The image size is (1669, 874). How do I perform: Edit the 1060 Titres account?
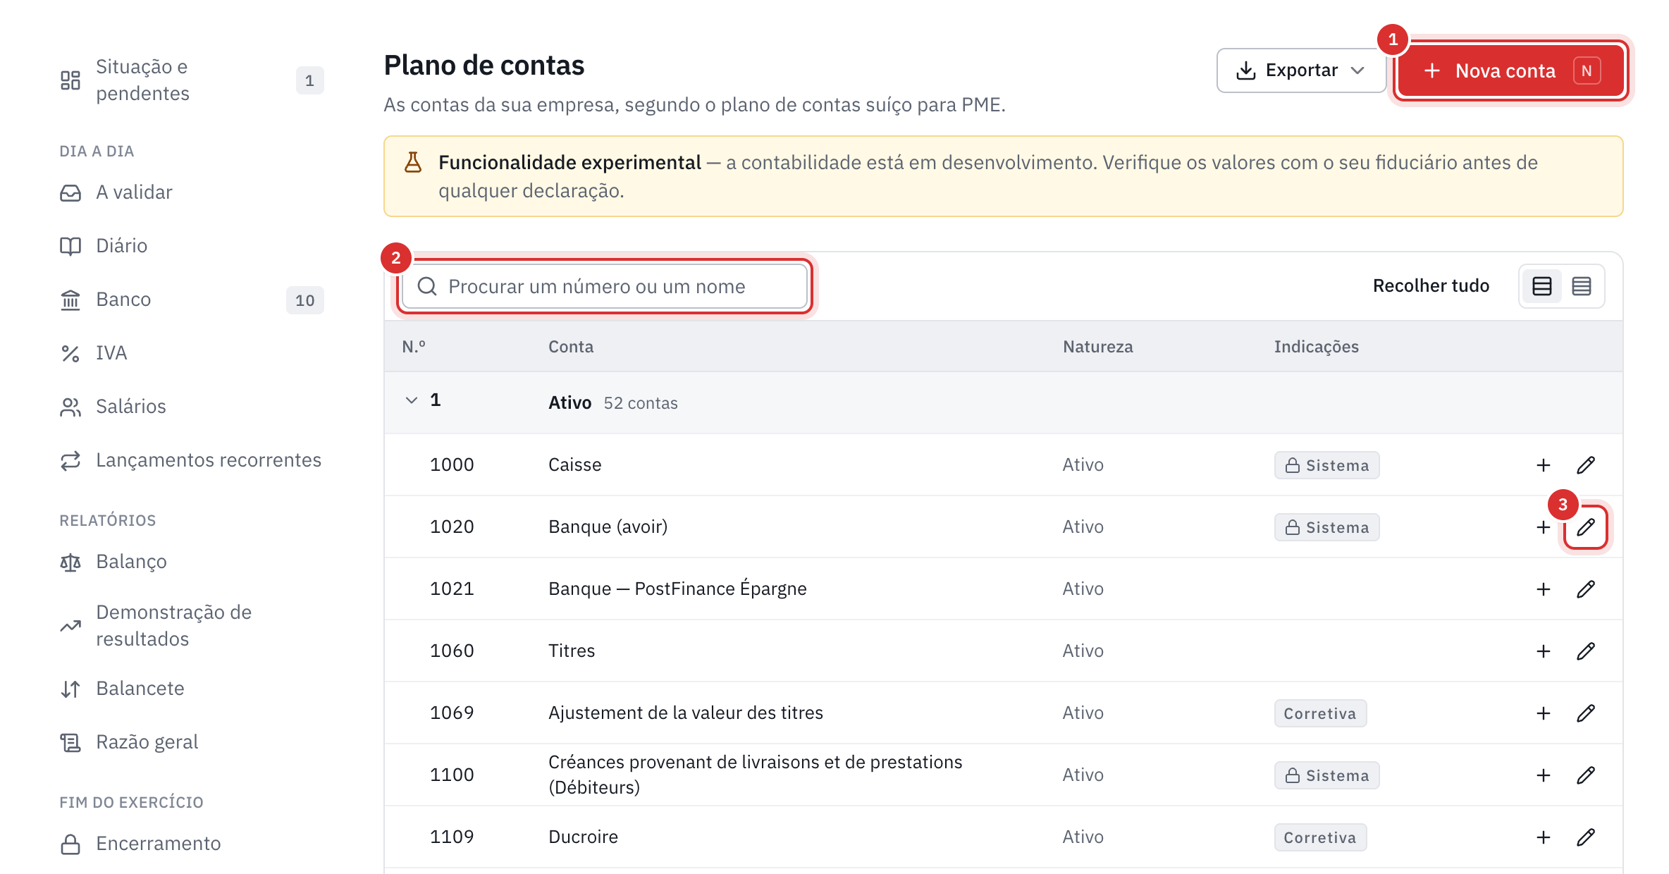[1586, 651]
